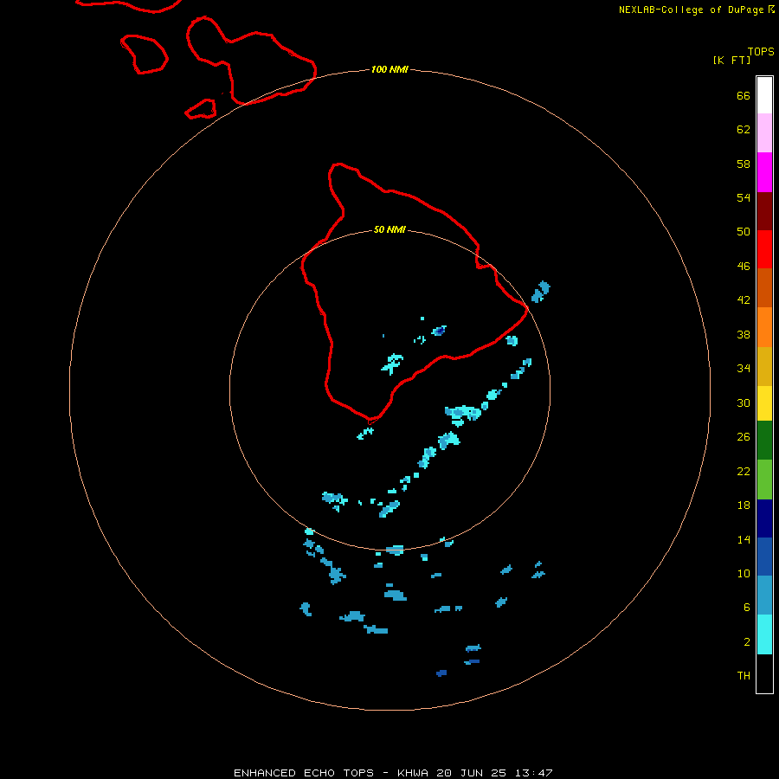The width and height of the screenshot is (779, 779).
Task: Click the dark orange swatch between 42 and 46
Action: click(764, 287)
